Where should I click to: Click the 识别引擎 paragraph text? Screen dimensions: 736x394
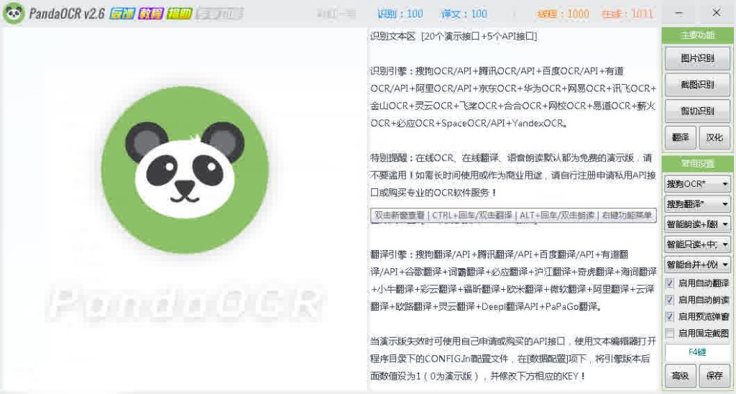click(x=512, y=97)
